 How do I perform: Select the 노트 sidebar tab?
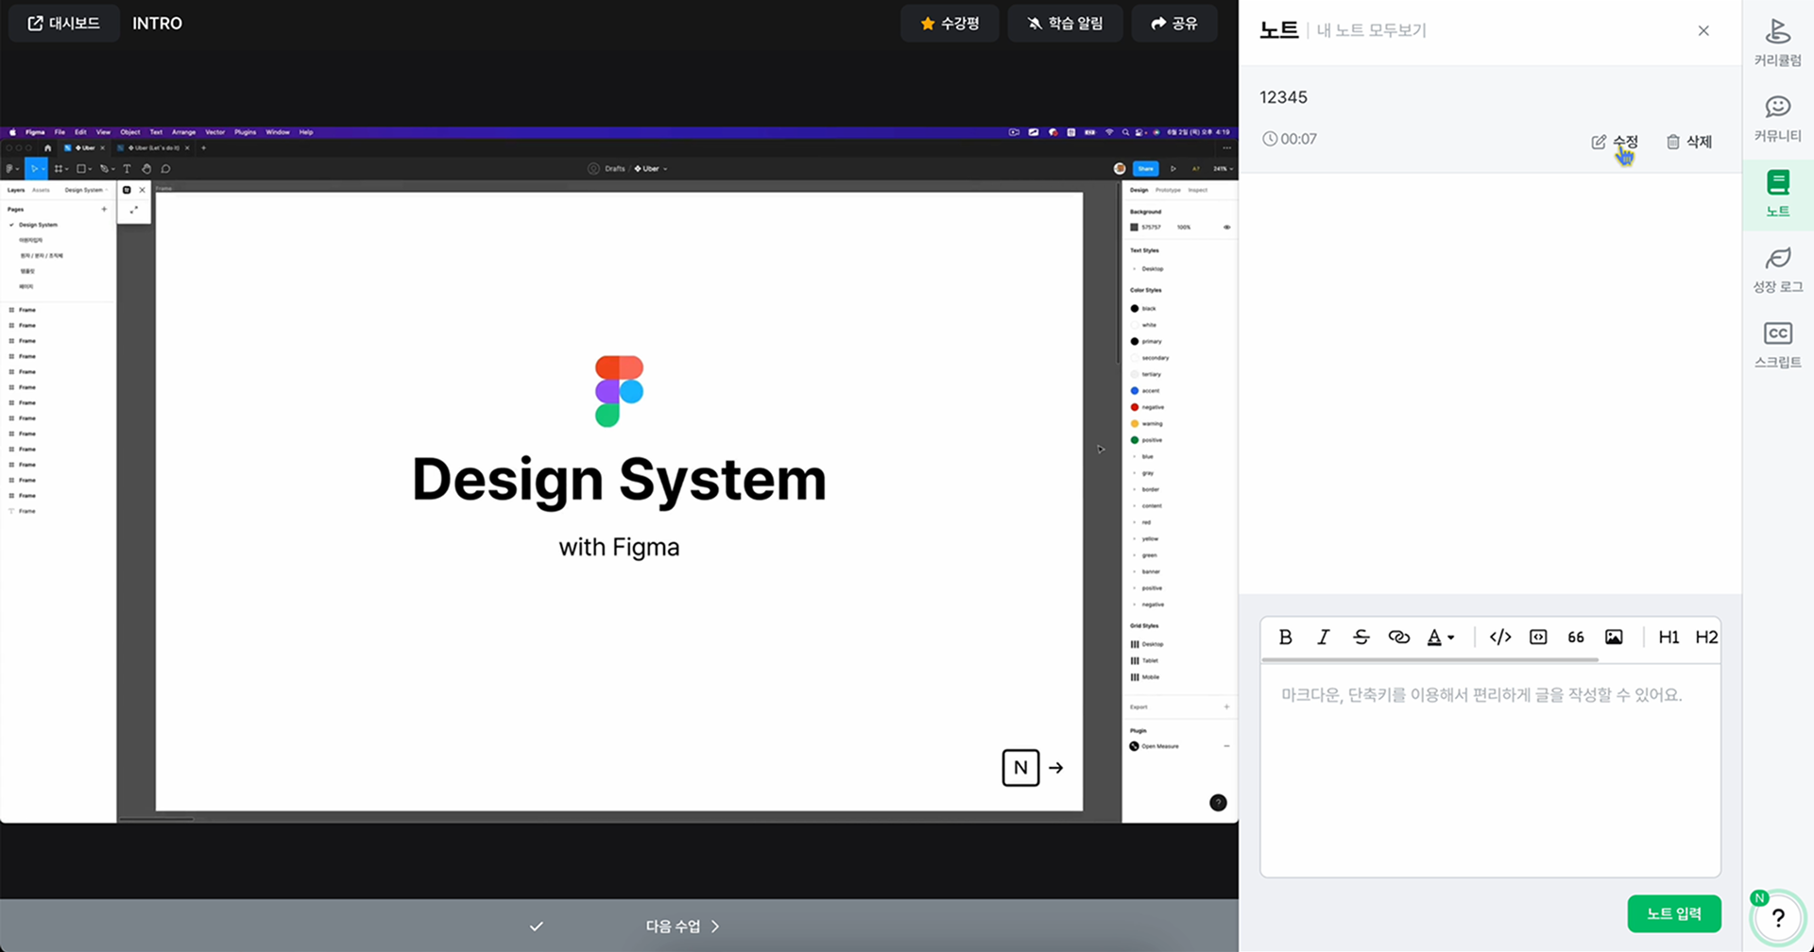[1777, 194]
